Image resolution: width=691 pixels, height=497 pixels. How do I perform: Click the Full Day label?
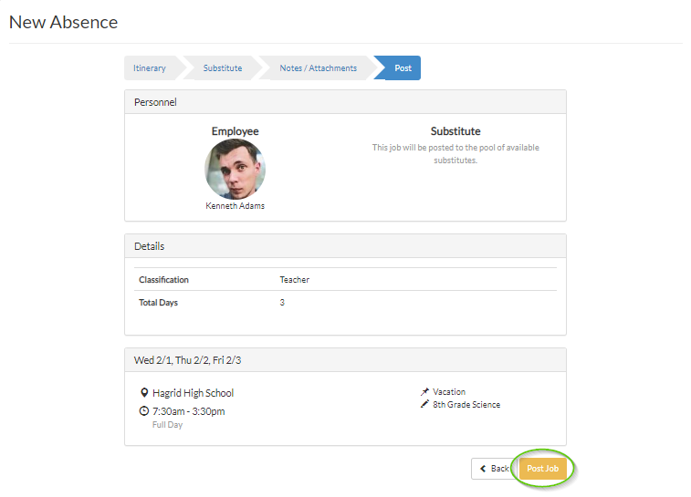(167, 424)
